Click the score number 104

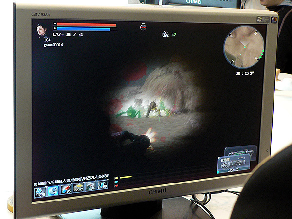(47, 40)
